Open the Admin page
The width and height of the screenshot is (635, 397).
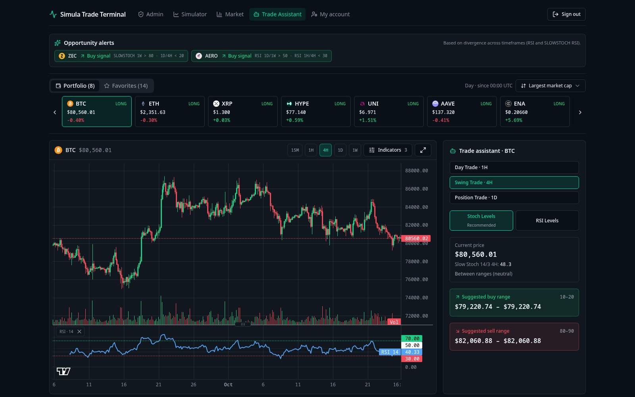pos(150,14)
